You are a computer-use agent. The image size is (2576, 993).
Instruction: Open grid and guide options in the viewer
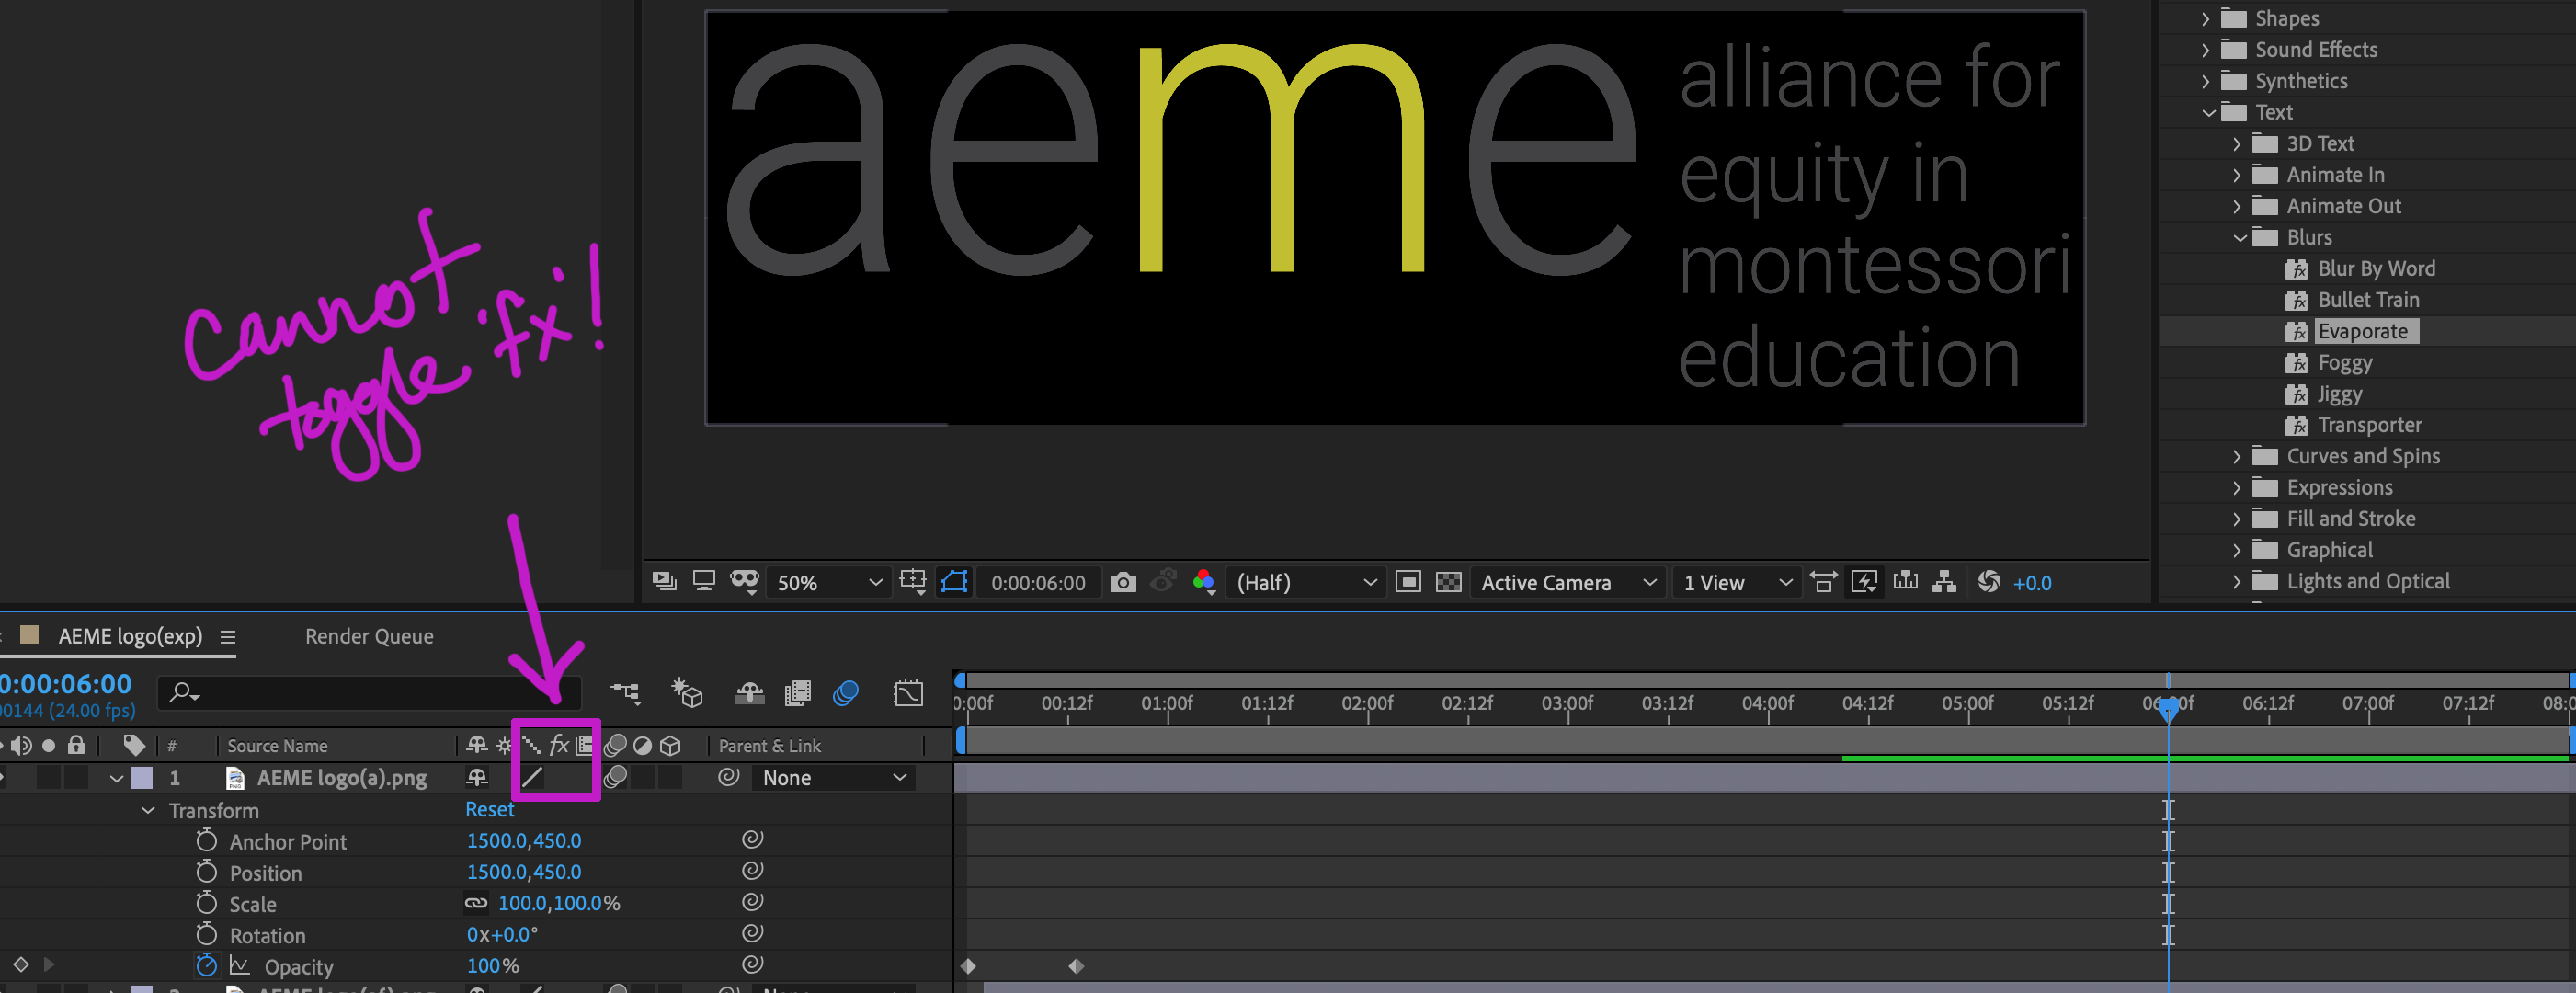(913, 581)
